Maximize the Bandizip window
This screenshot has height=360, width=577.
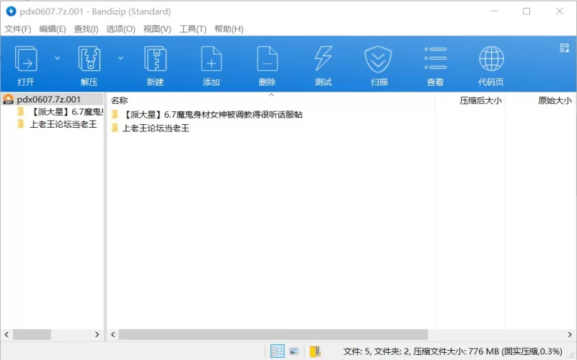(x=527, y=12)
